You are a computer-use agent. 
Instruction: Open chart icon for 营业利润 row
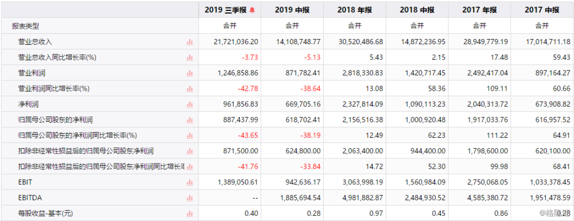tap(189, 73)
